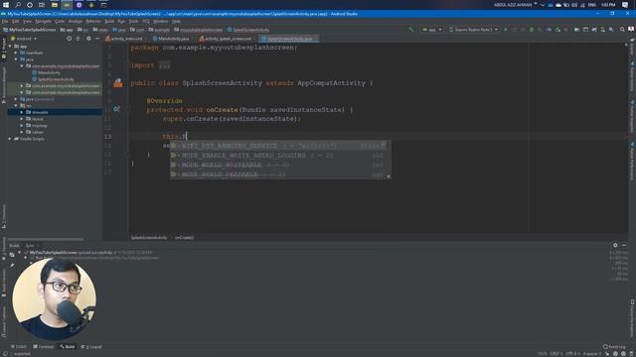Switch to the Sync tab in Build panel
The image size is (636, 357).
[30, 245]
